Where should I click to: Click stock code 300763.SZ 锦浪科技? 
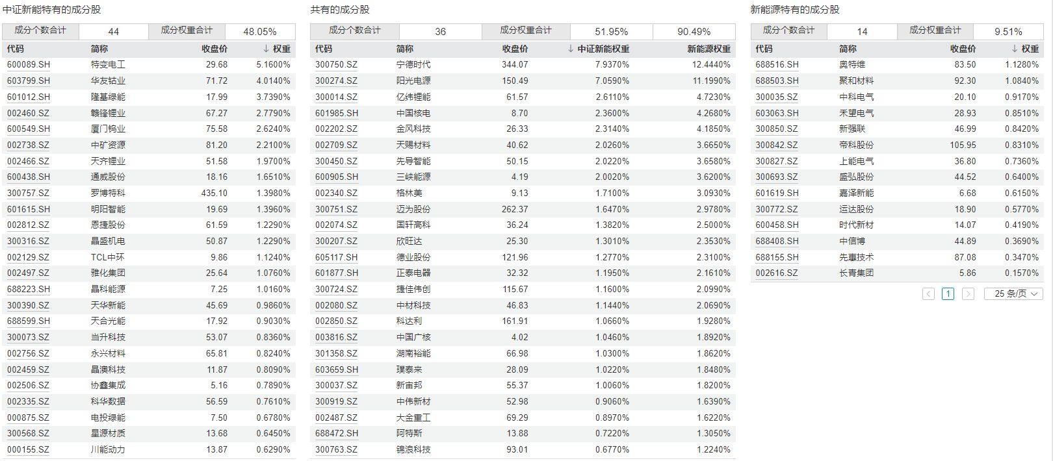click(336, 449)
